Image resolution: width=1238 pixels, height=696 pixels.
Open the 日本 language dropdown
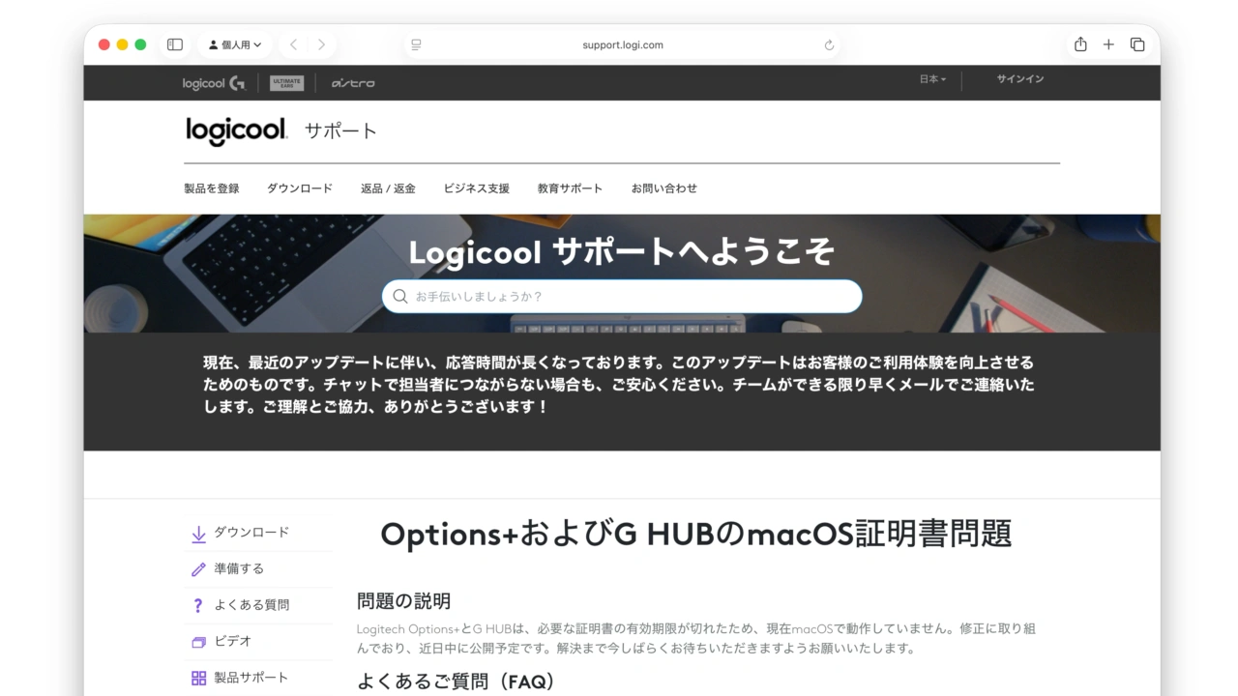click(x=930, y=81)
